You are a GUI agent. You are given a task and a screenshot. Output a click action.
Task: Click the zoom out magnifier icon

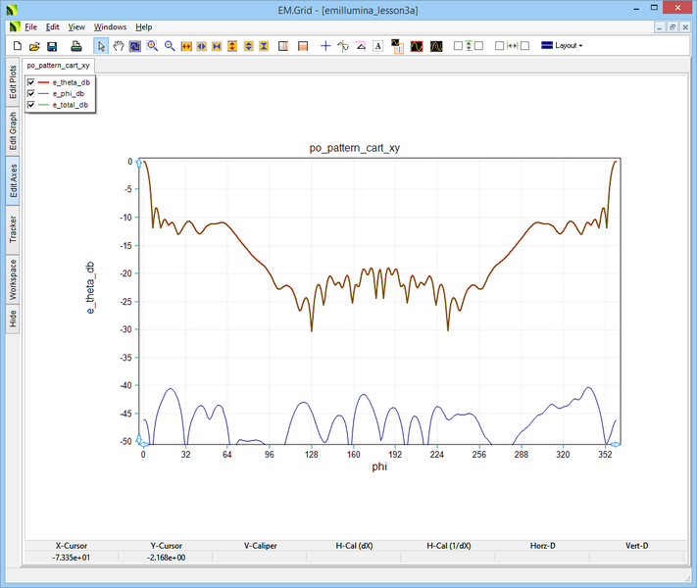coord(170,46)
